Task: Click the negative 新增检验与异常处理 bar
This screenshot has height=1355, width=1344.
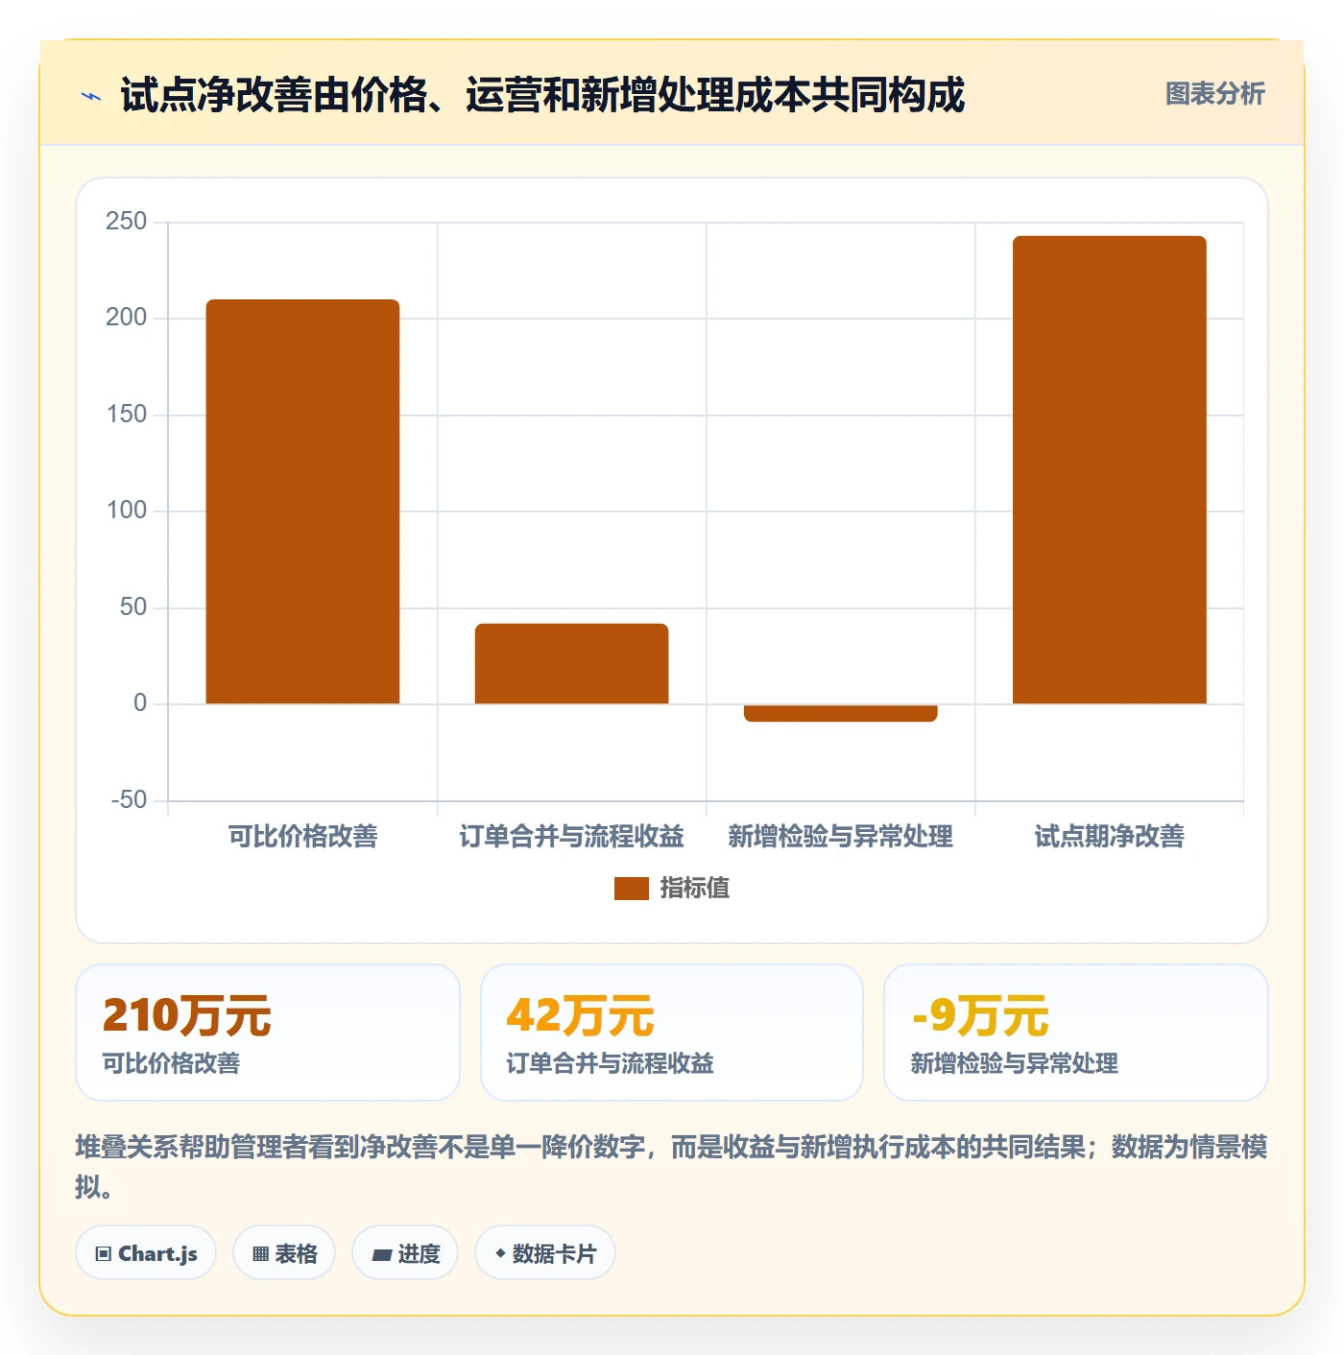Action: point(840,713)
